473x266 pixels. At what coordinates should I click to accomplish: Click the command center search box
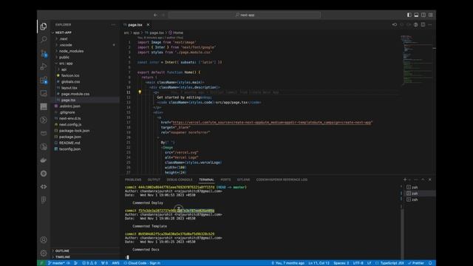click(245, 15)
